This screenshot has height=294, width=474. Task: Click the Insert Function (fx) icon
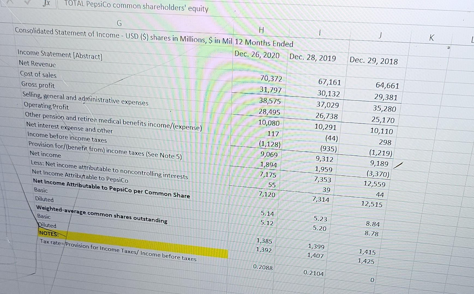(46, 4)
